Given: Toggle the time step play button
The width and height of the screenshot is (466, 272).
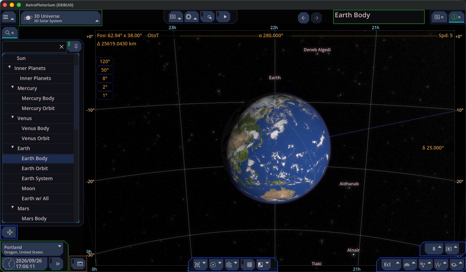Looking at the screenshot, I should click(x=56, y=263).
